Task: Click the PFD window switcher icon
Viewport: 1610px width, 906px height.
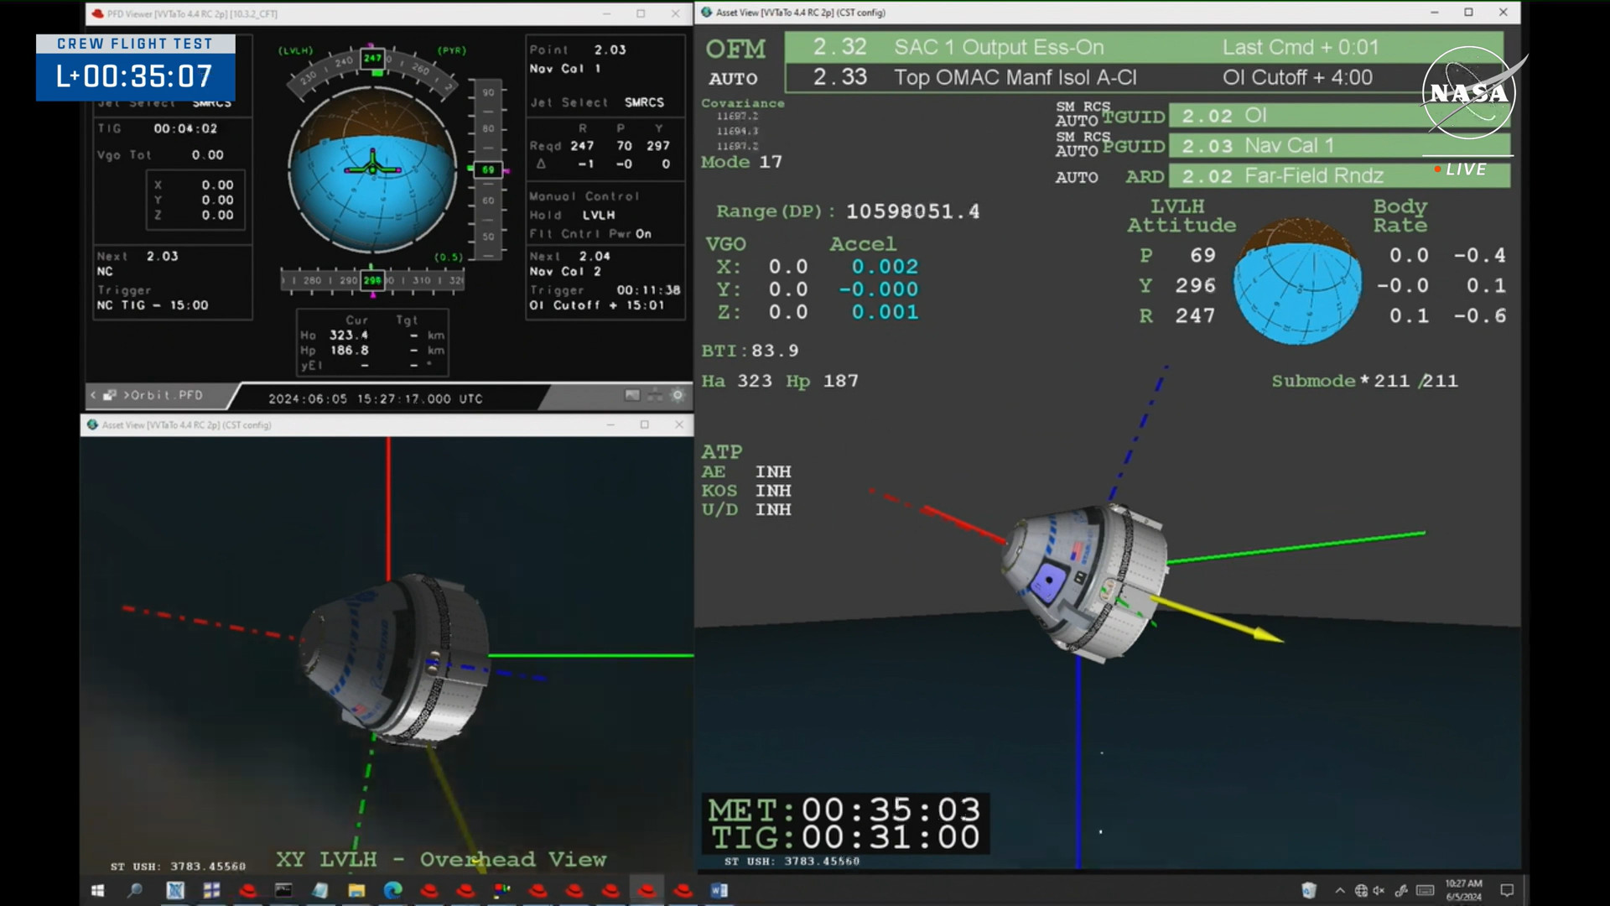Action: pyautogui.click(x=110, y=395)
